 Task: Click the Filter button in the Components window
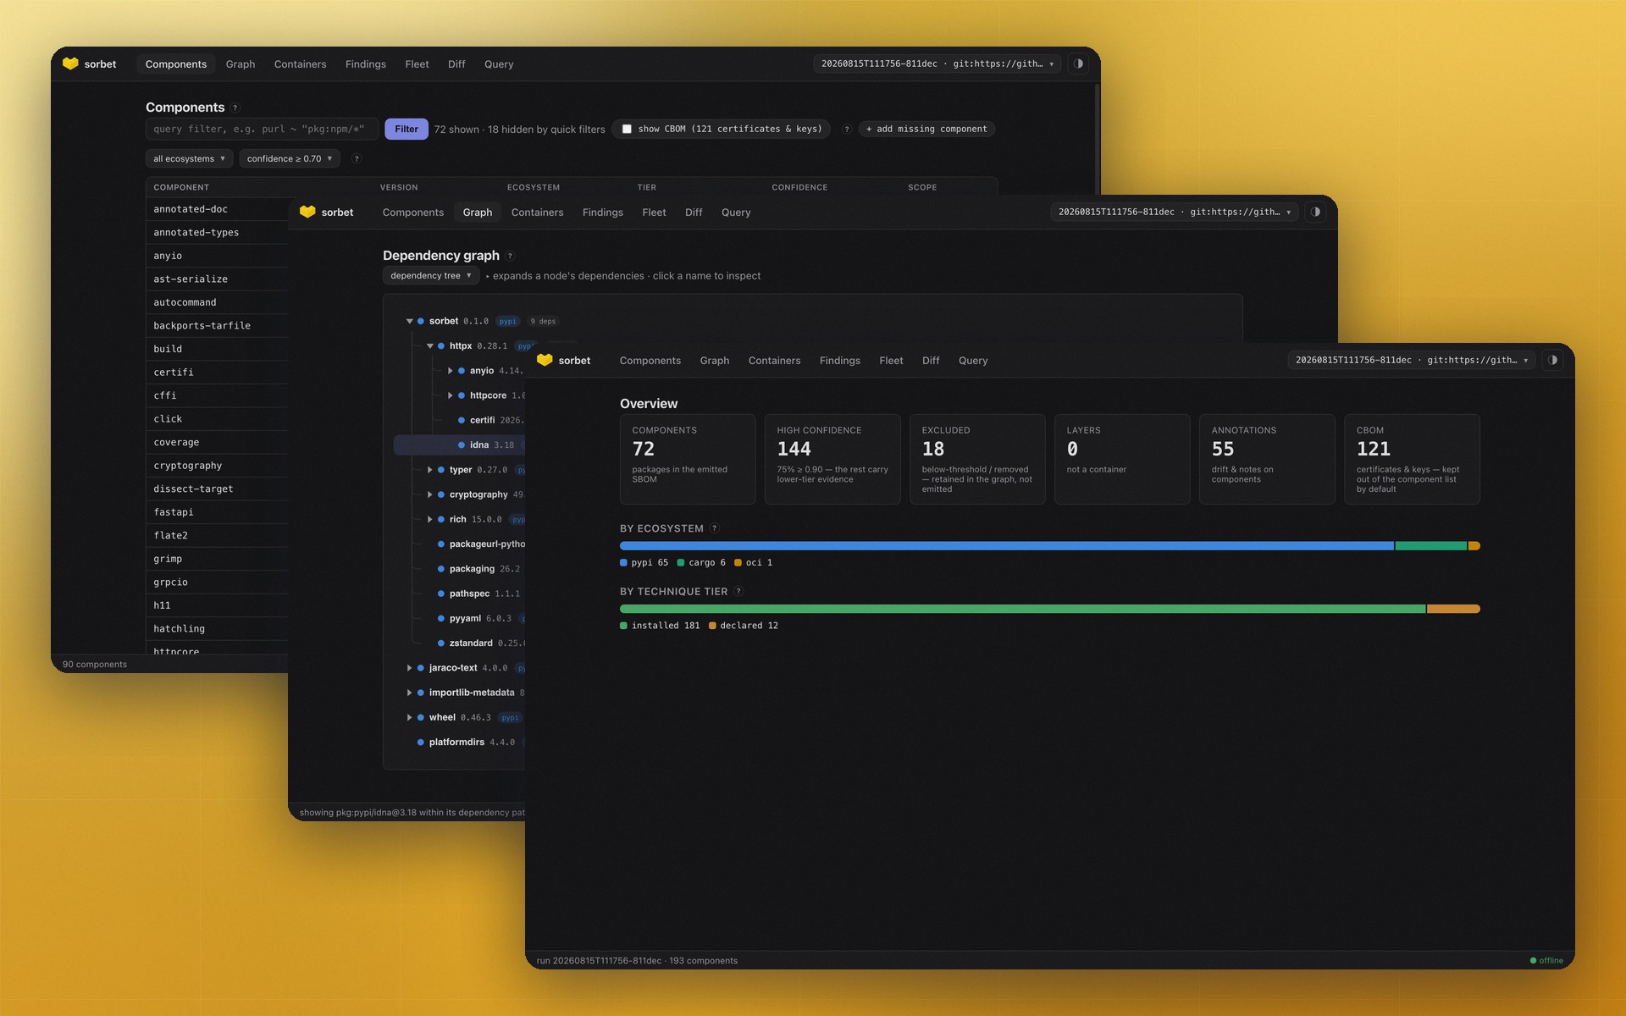pyautogui.click(x=406, y=129)
